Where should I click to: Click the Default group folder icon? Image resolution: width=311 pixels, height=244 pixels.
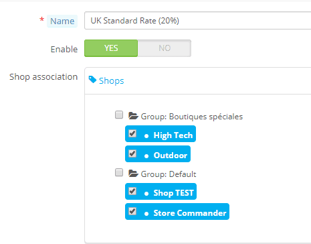click(x=133, y=174)
